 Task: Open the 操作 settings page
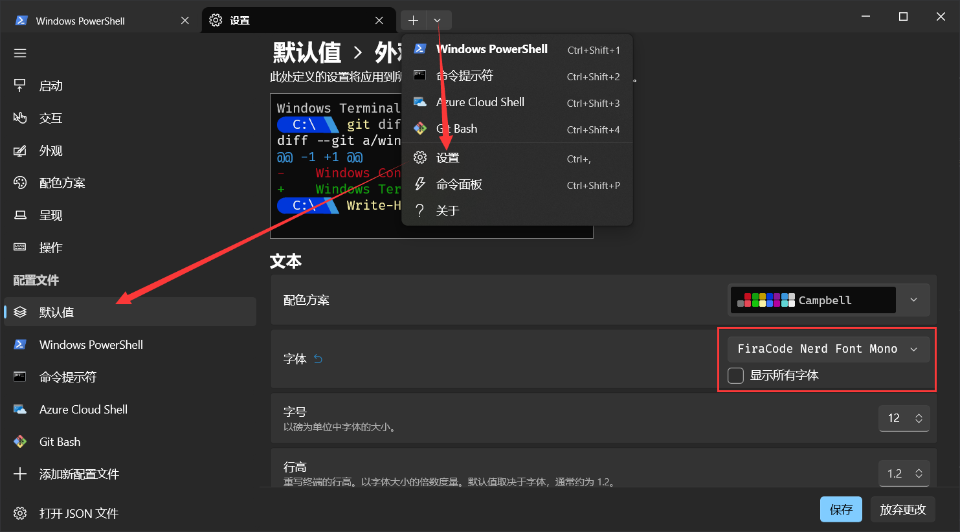click(x=130, y=247)
